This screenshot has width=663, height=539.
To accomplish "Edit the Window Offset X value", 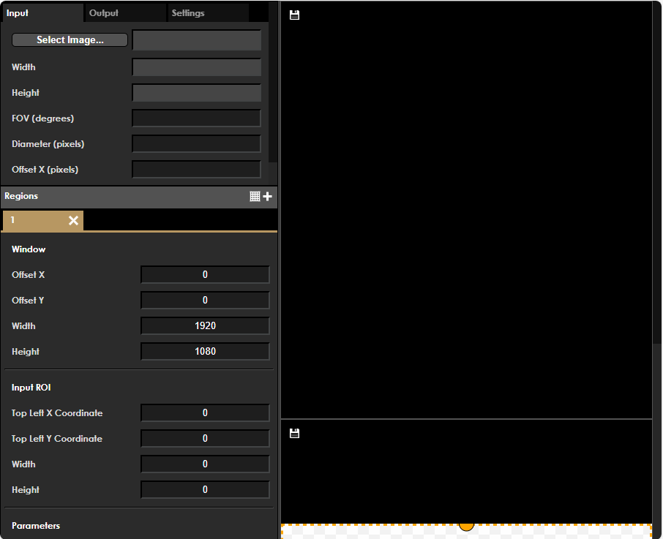I will tap(205, 275).
